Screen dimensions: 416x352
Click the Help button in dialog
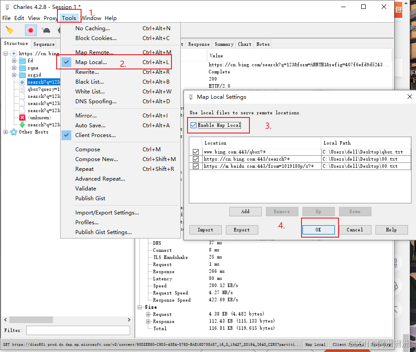pyautogui.click(x=392, y=230)
